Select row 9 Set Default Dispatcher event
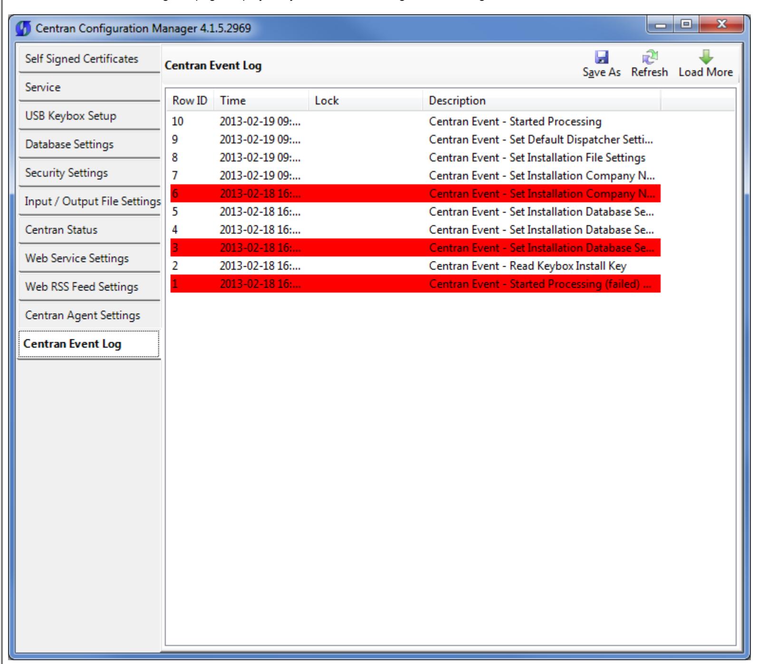758x664 pixels. click(415, 140)
